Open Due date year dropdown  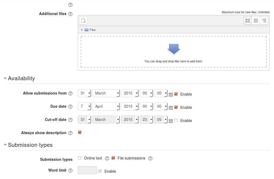click(130, 106)
